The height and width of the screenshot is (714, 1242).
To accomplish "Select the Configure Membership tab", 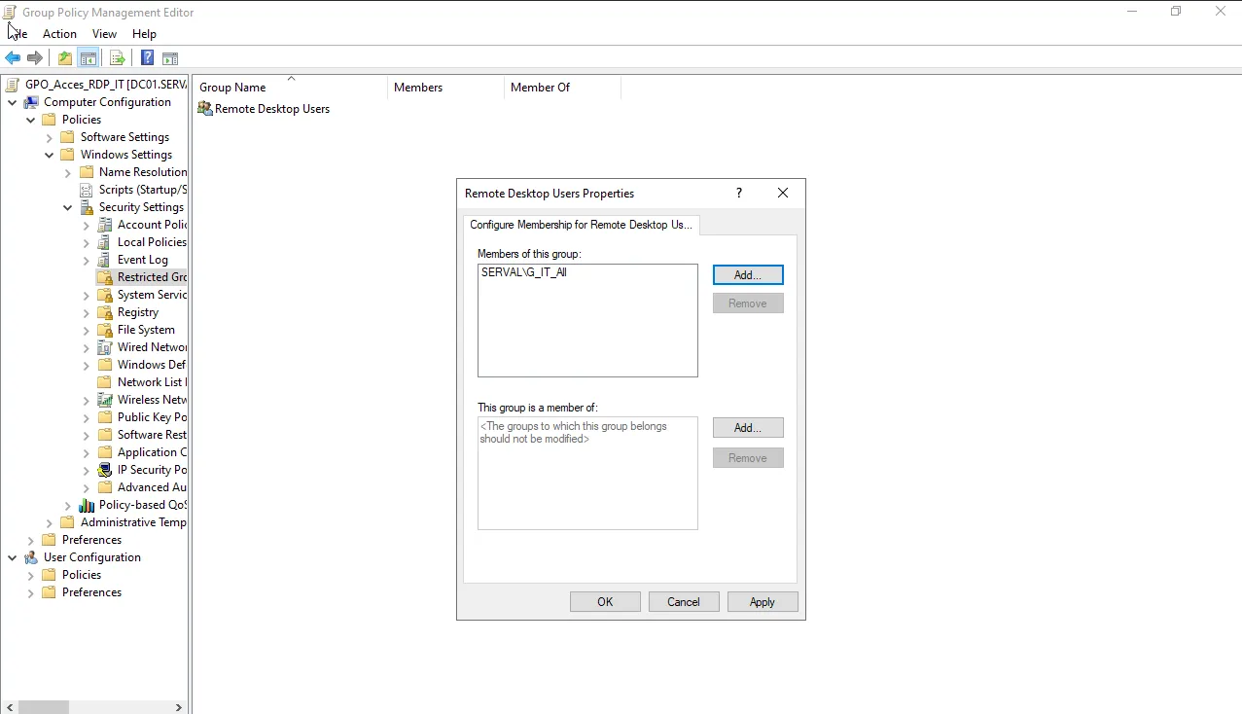I will click(582, 225).
